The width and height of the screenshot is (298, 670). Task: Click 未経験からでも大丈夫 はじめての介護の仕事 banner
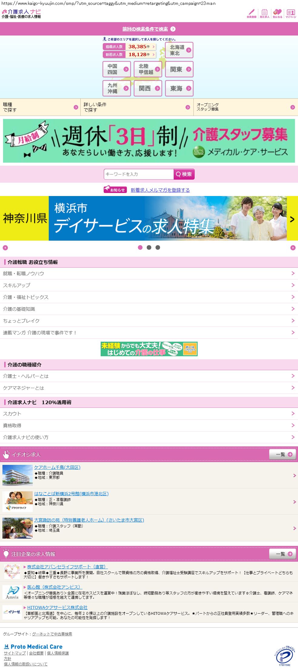tap(149, 349)
